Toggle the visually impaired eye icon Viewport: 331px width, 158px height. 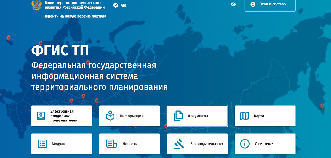click(233, 4)
